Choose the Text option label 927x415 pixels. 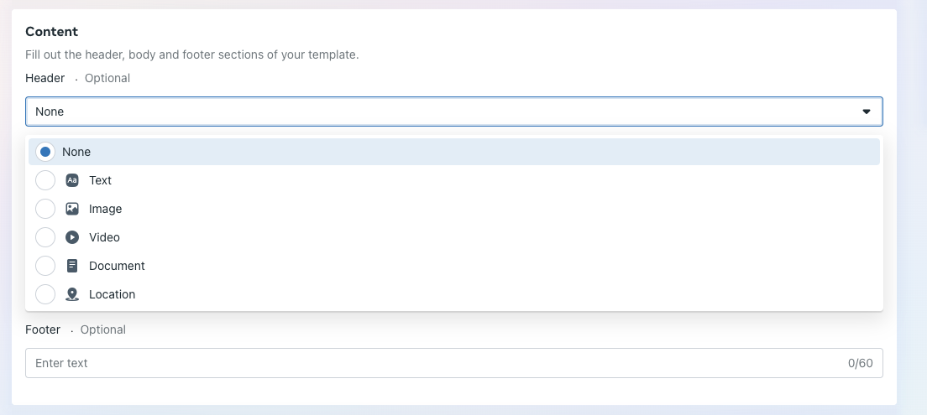point(100,180)
